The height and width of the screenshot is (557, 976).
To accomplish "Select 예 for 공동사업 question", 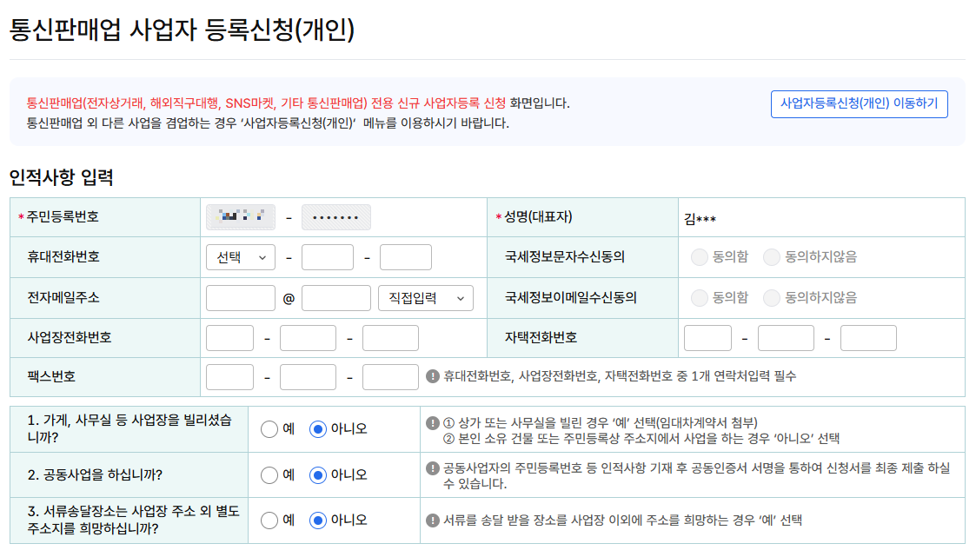I will point(269,475).
